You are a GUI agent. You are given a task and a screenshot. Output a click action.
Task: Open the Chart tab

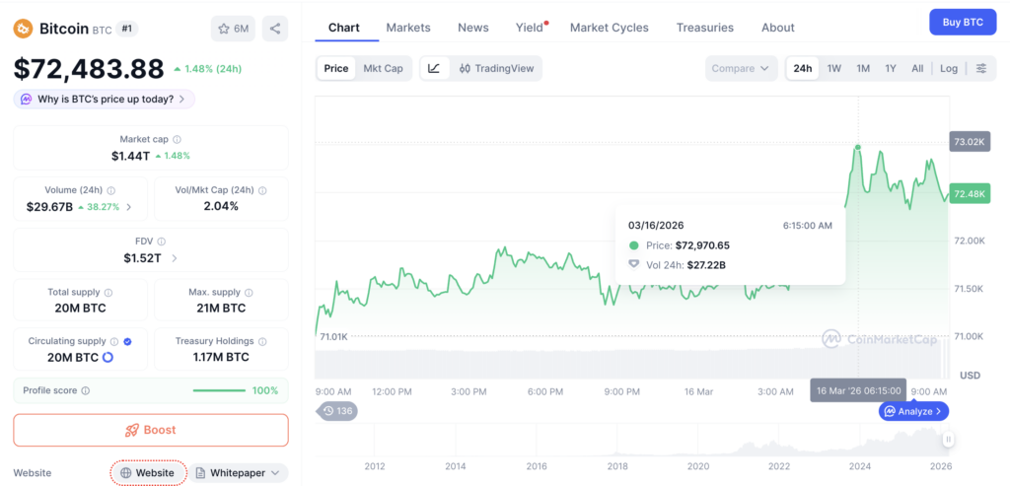click(x=344, y=28)
